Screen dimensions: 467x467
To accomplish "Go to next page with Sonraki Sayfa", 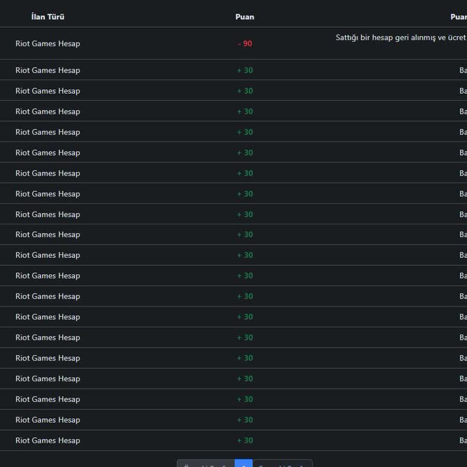I will 282,464.
